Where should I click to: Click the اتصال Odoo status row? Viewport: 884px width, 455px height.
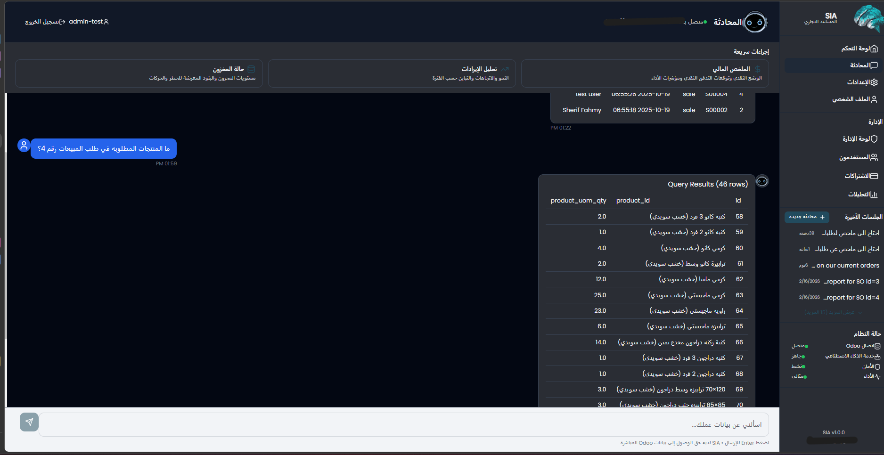coord(836,346)
